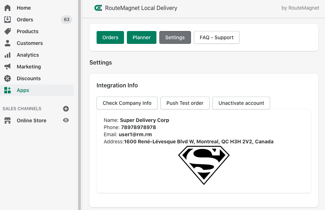The image size is (325, 210).
Task: Switch to the Planner tab
Action: click(141, 37)
